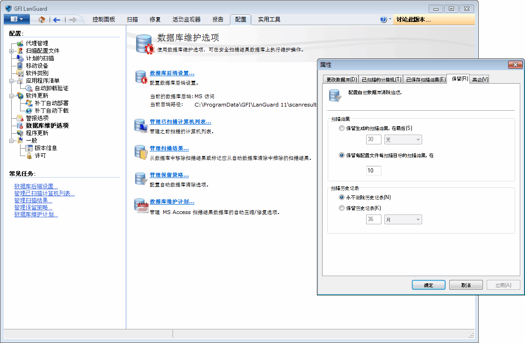Click the 自动卸载验证 tree icon

tap(29, 88)
